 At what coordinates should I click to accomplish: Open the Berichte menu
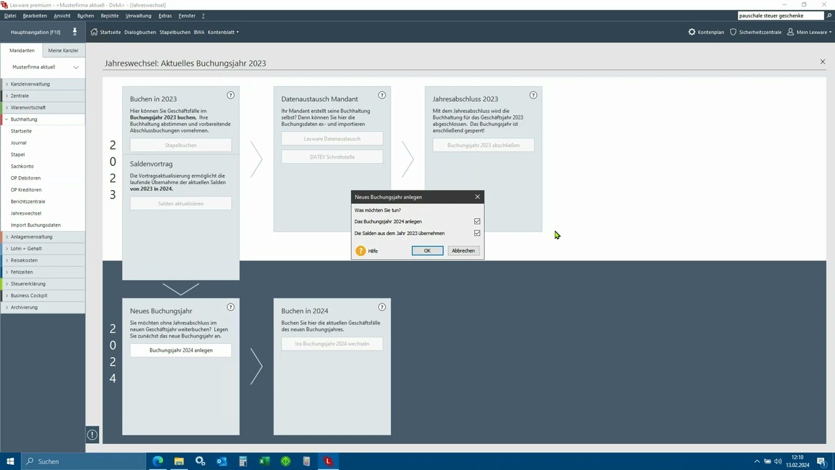110,16
